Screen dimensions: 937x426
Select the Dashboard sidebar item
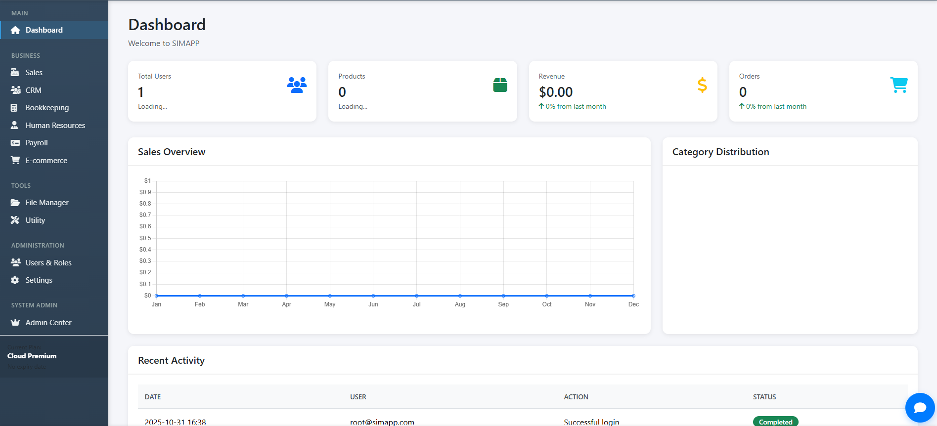[44, 30]
